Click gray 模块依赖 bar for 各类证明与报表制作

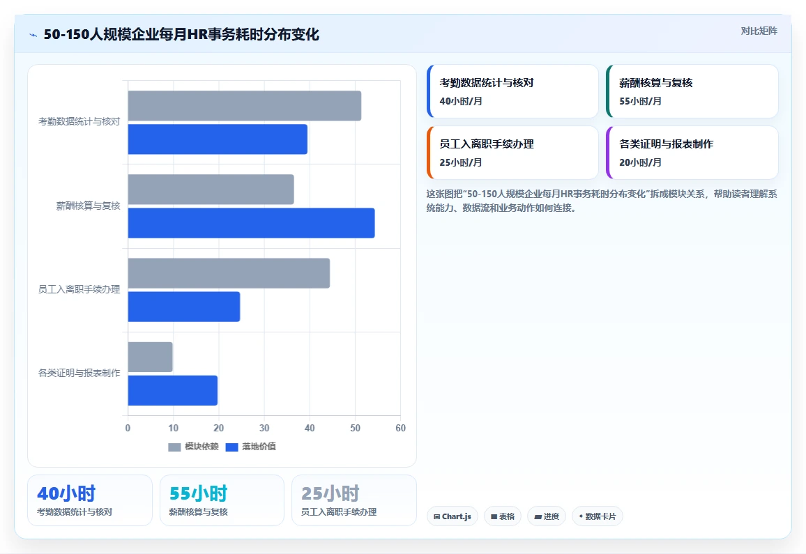pyautogui.click(x=150, y=357)
